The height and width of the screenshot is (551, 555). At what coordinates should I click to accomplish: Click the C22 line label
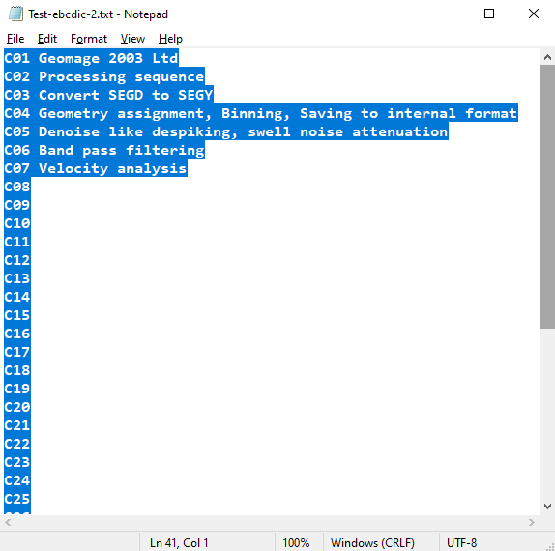coord(17,444)
